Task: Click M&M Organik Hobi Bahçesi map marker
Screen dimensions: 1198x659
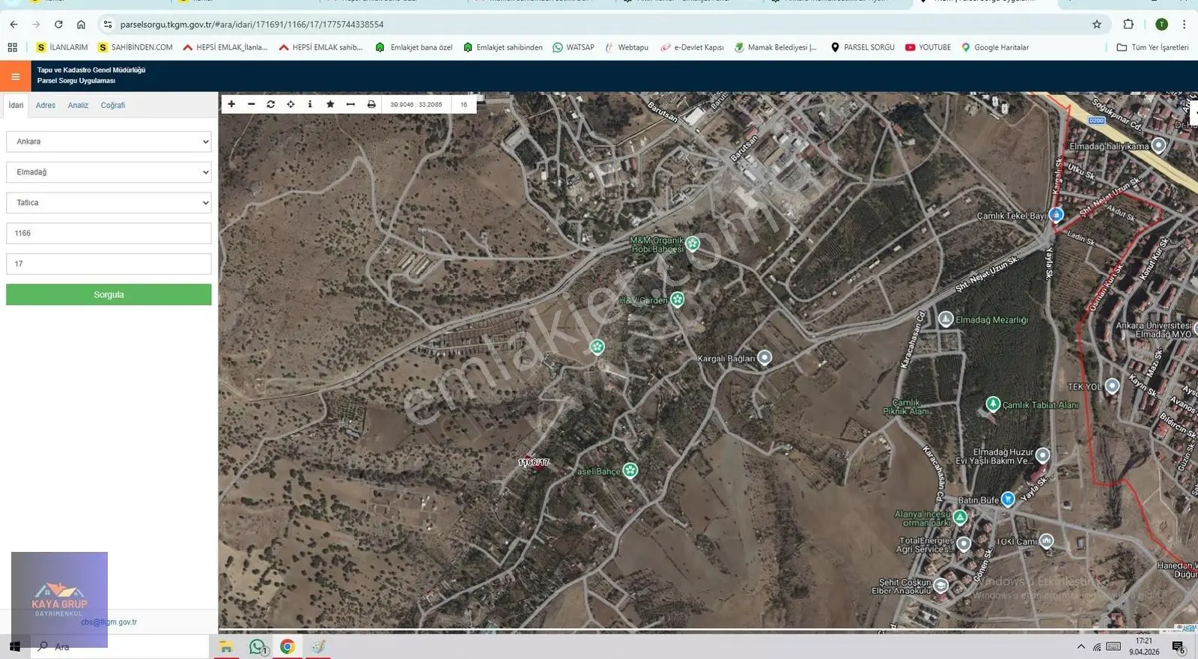Action: click(x=693, y=243)
